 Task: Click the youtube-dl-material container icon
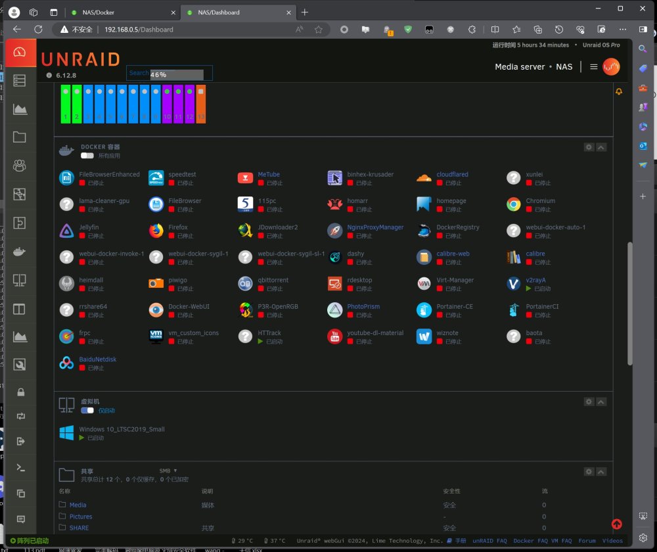[x=335, y=336]
